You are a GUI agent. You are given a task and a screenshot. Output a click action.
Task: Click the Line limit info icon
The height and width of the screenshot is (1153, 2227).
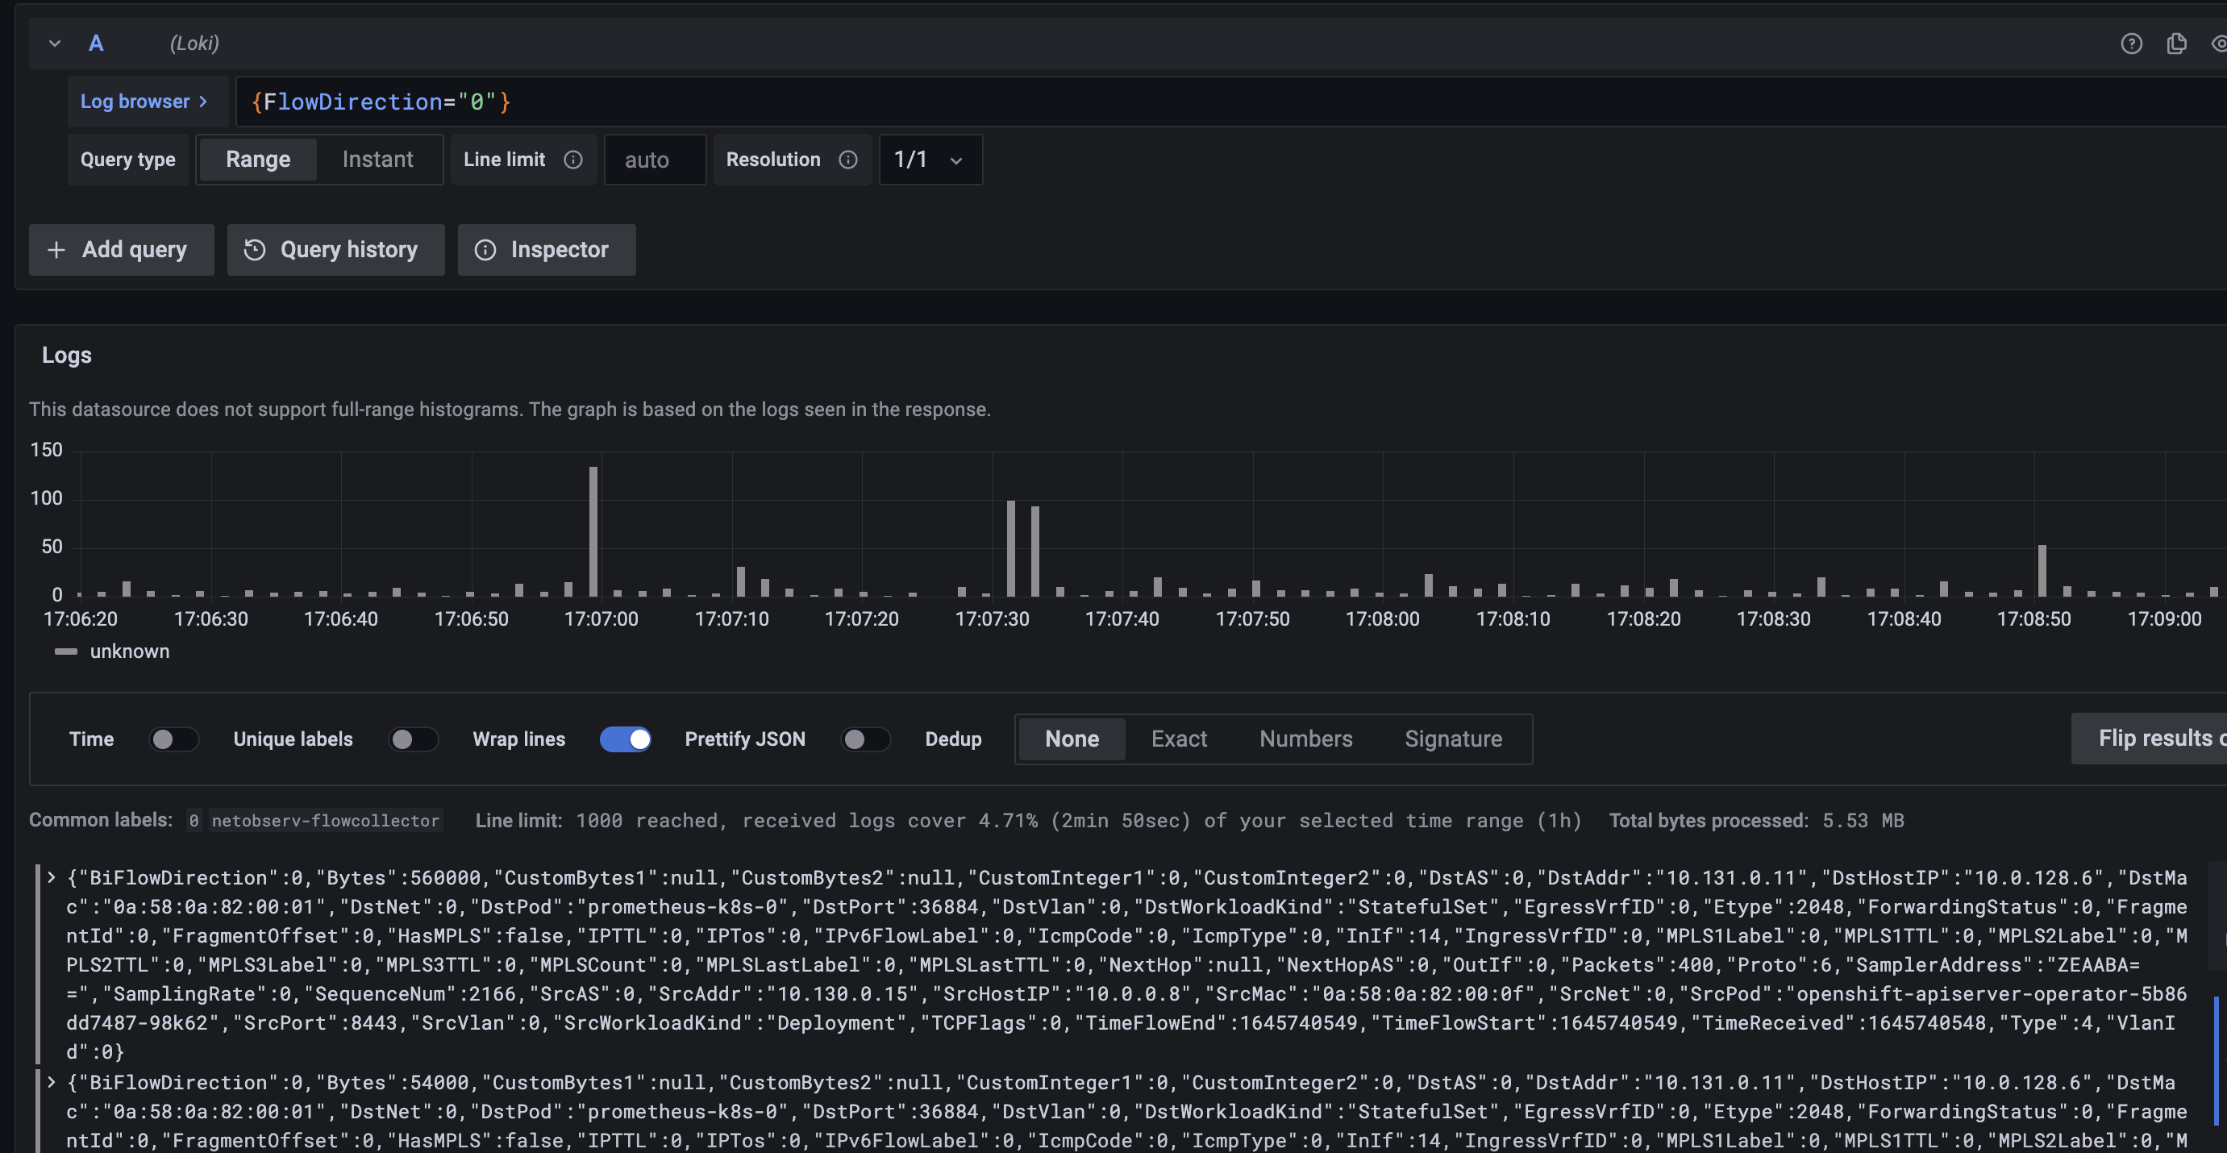tap(573, 160)
